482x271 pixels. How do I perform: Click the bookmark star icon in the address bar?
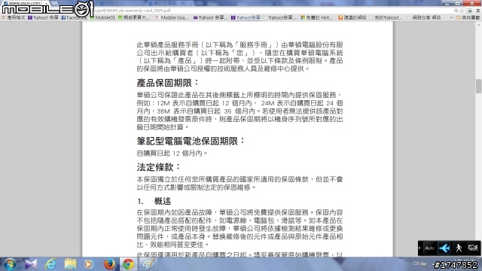pos(462,11)
